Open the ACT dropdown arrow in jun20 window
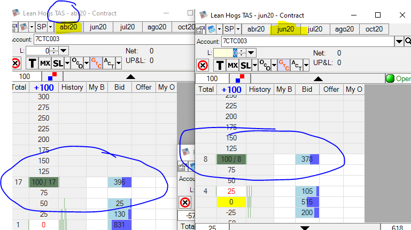The image size is (411, 230). (306, 66)
